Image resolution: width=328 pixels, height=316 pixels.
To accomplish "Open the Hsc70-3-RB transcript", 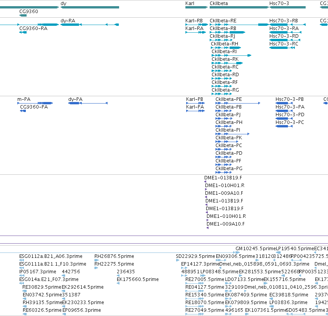I will [x=284, y=21].
